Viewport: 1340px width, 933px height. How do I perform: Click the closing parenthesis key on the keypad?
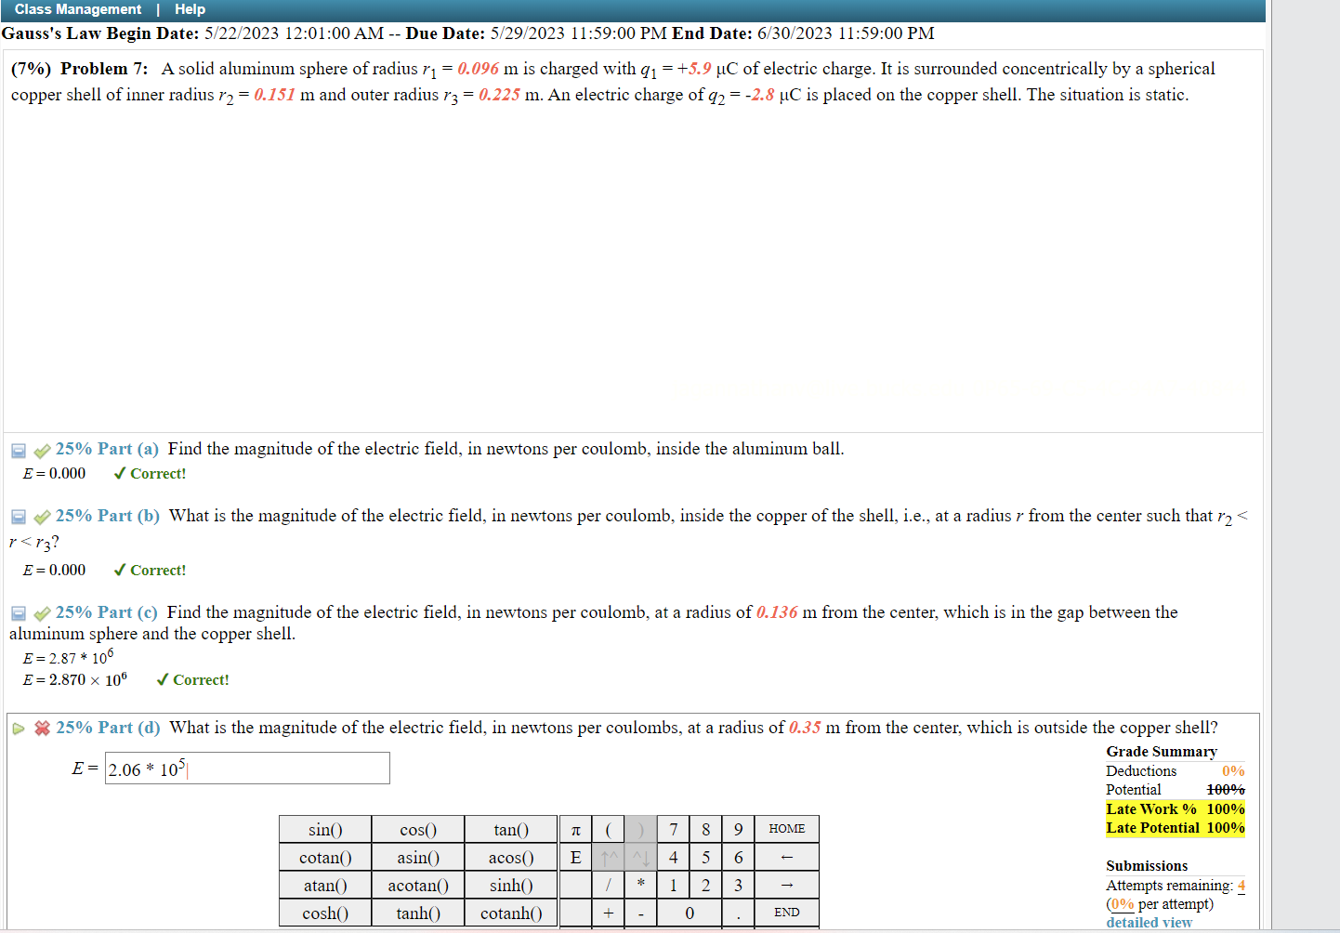[x=639, y=828]
